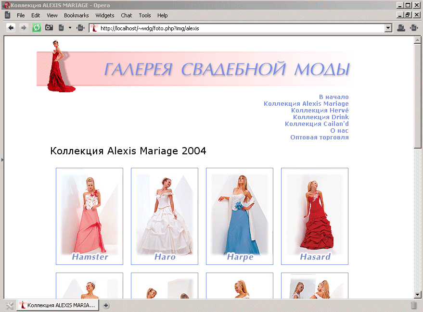423x312 pixels.
Task: Click the wrench tools icon in the tab bar
Action: point(9,305)
